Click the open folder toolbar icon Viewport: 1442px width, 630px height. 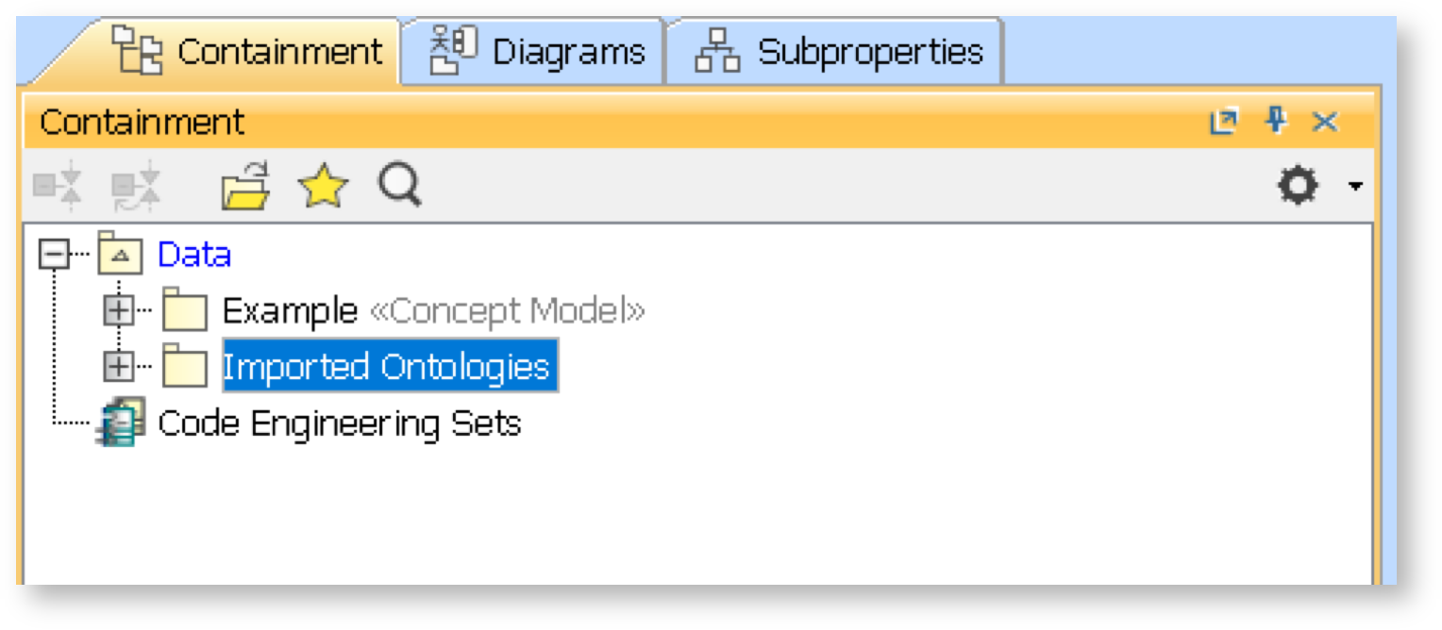click(246, 186)
